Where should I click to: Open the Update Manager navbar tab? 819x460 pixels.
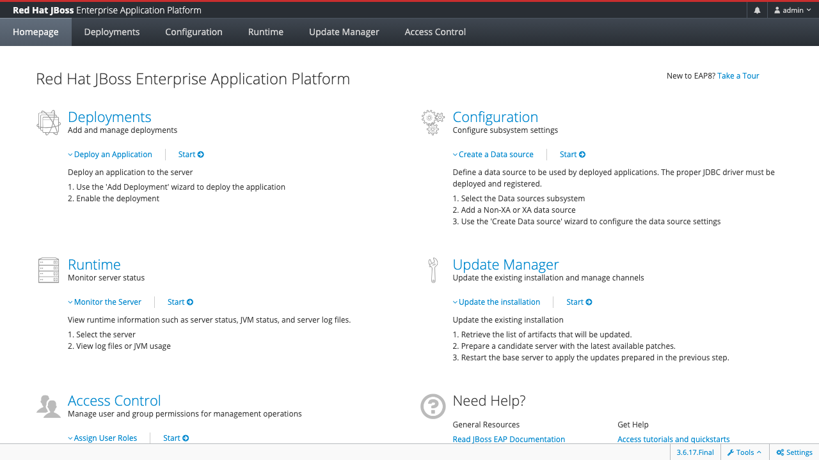[x=344, y=32]
